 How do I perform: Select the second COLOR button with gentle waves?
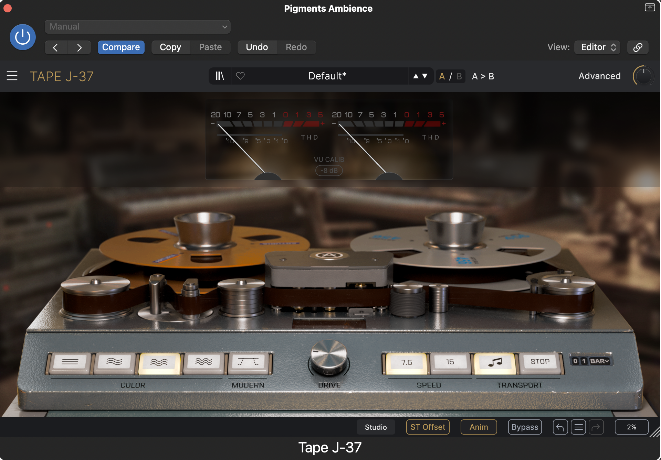[114, 363]
